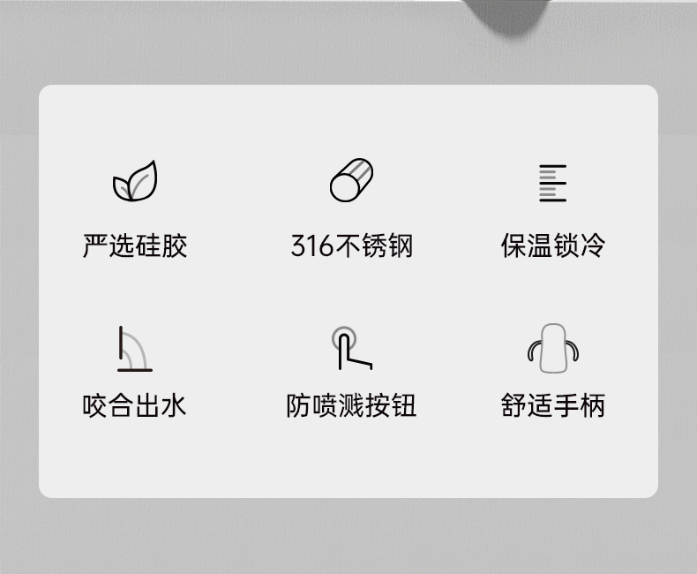Select the 316不锈钢 label
This screenshot has width=697, height=574.
352,245
